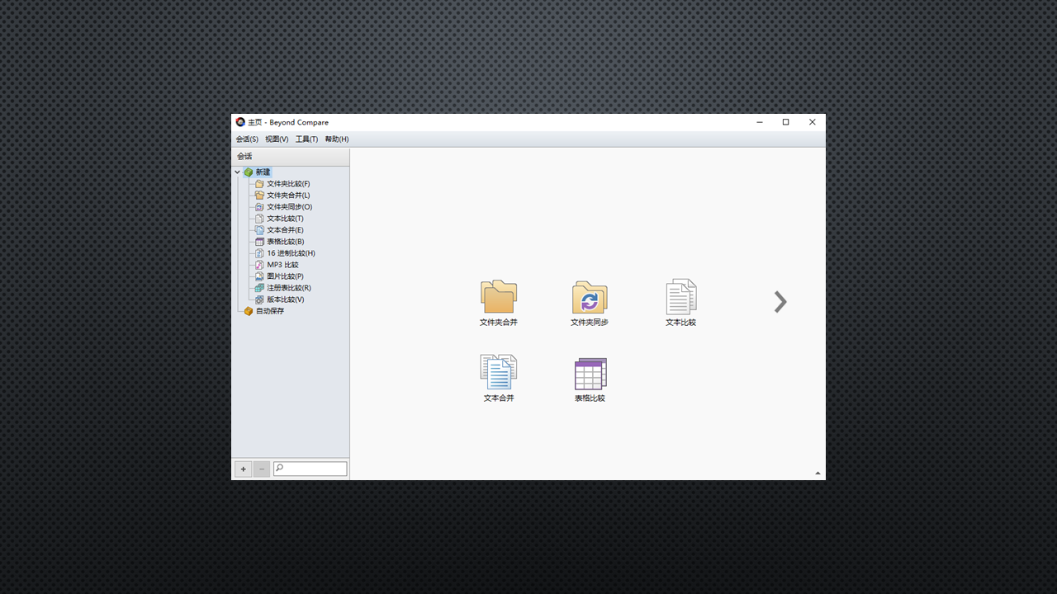Open the 工具(T) menu

coord(306,139)
